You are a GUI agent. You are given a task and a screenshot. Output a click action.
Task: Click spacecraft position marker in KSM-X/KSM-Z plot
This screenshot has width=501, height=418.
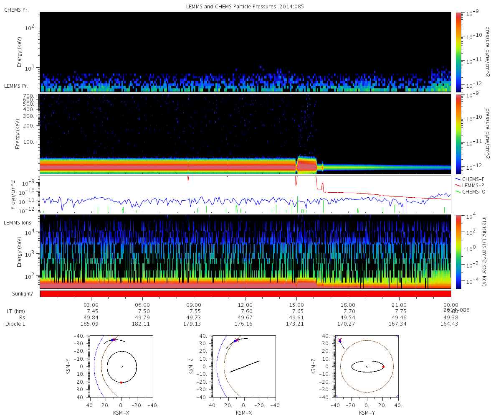pyautogui.click(x=236, y=340)
